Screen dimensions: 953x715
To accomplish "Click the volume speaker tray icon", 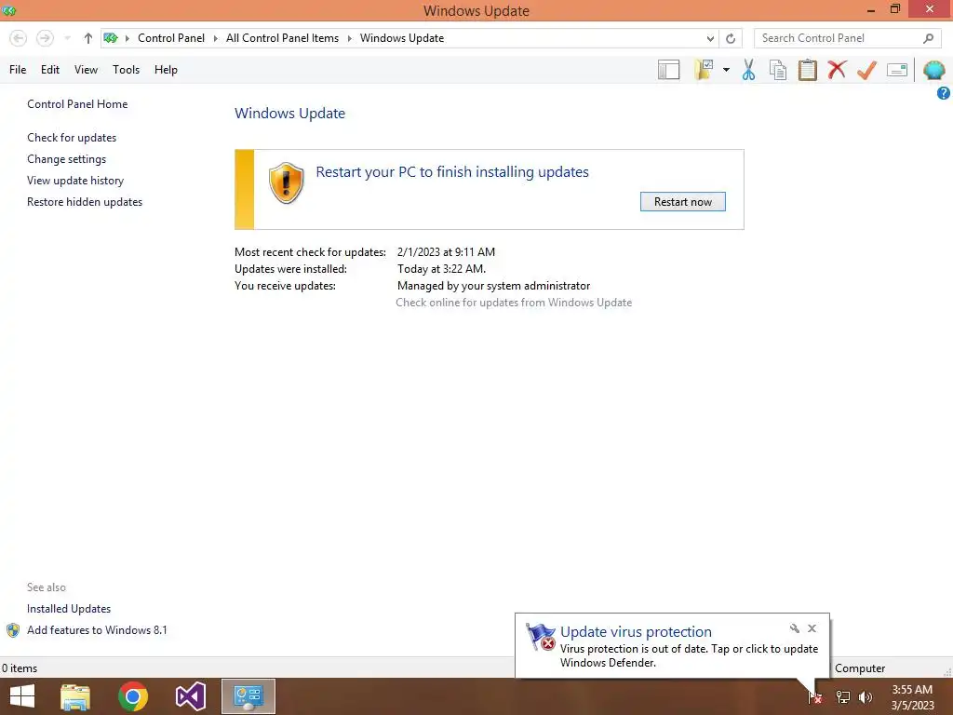I will pyautogui.click(x=866, y=697).
